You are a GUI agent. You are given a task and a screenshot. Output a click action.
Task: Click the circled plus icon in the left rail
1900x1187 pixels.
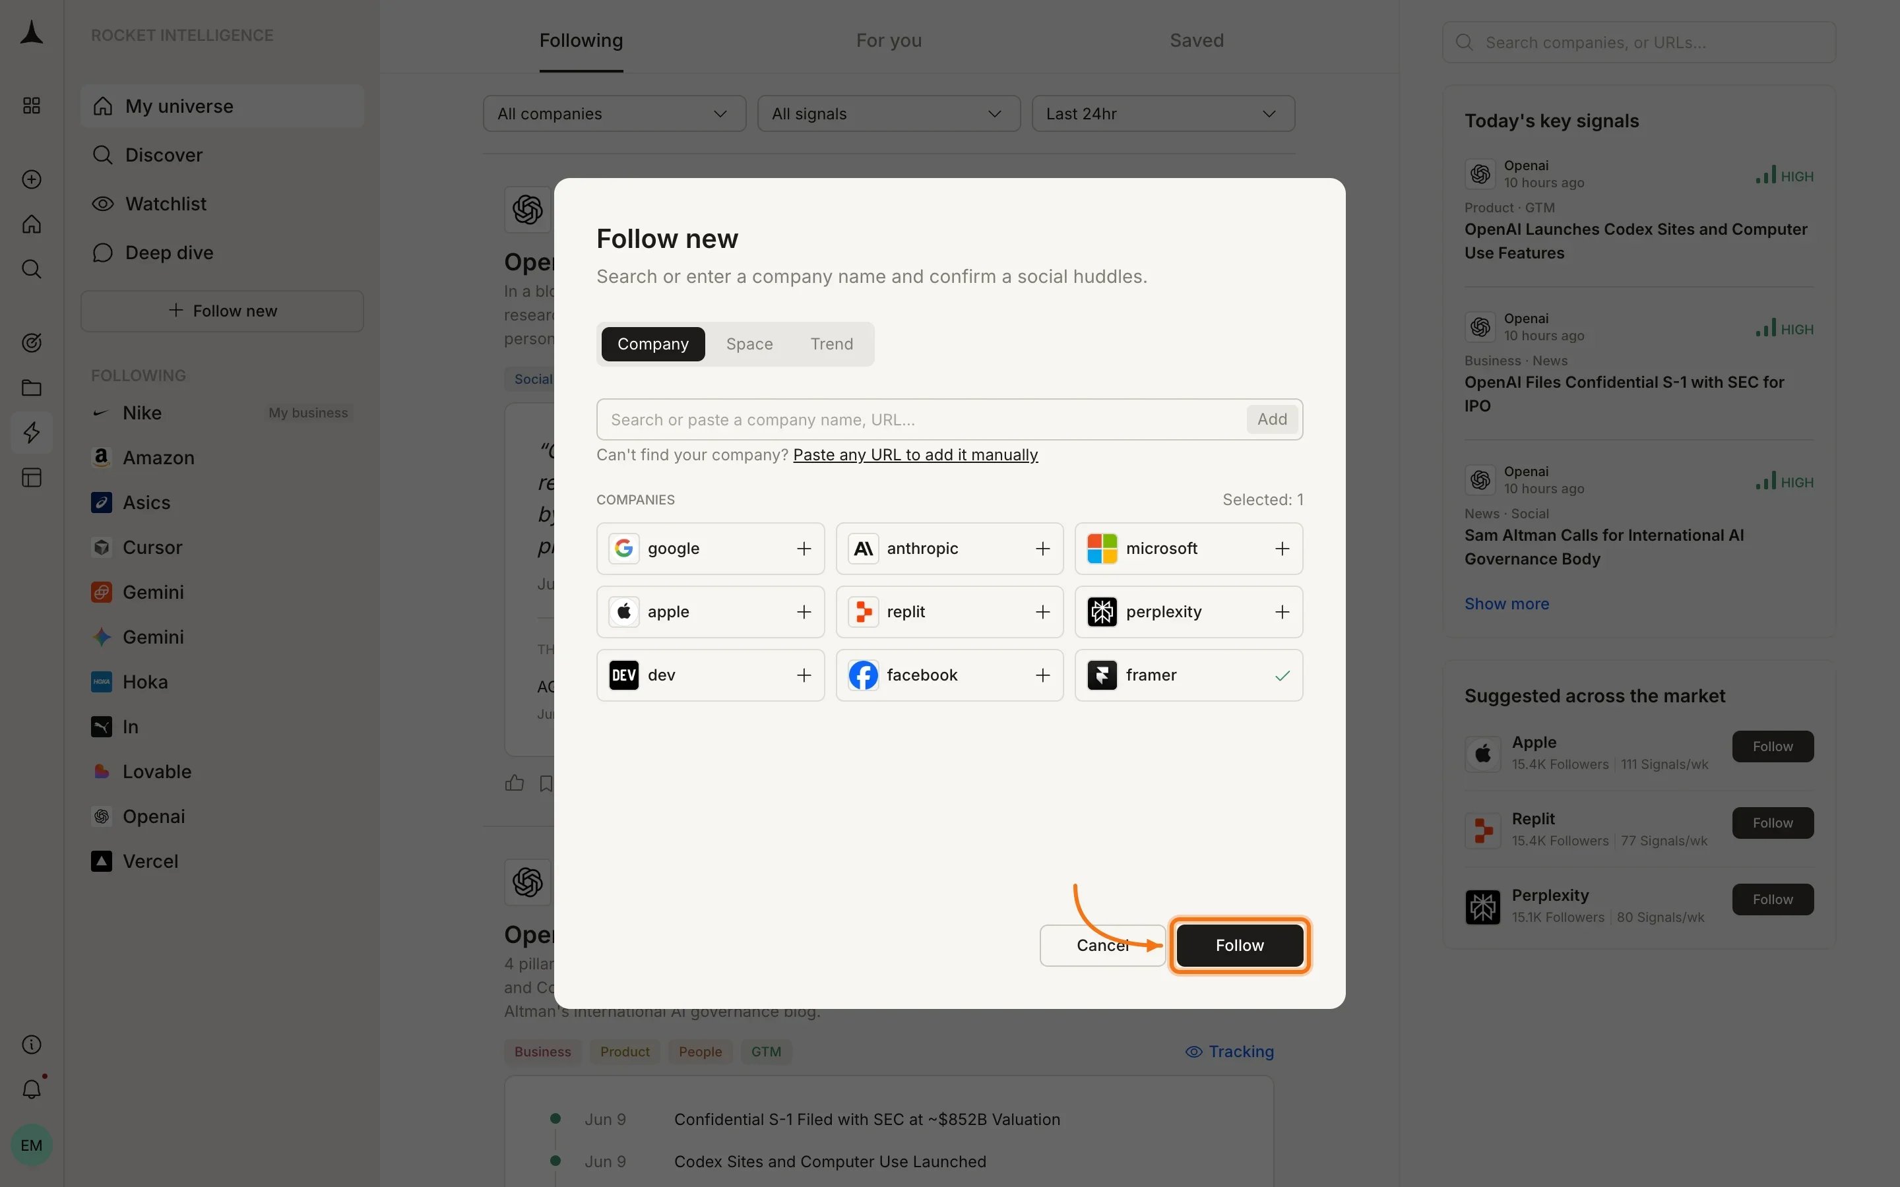pos(32,179)
